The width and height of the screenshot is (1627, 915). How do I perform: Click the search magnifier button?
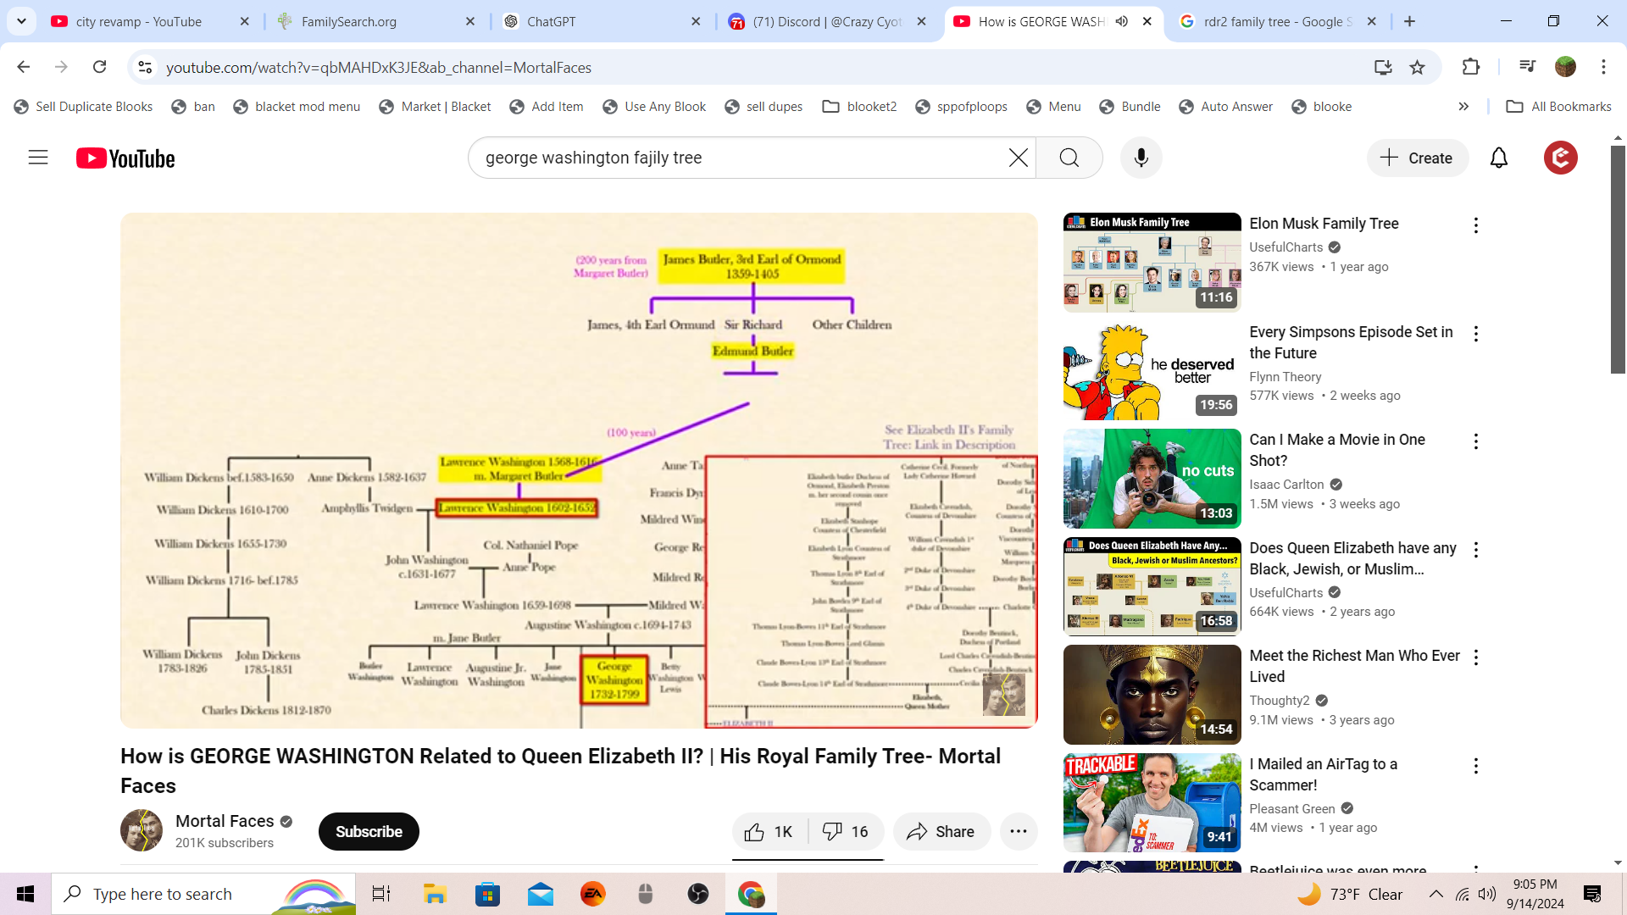point(1069,158)
